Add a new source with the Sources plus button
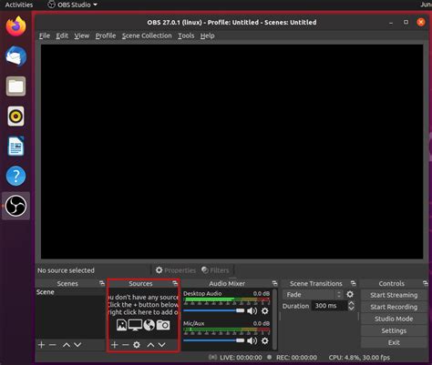432x365 pixels. 115,345
